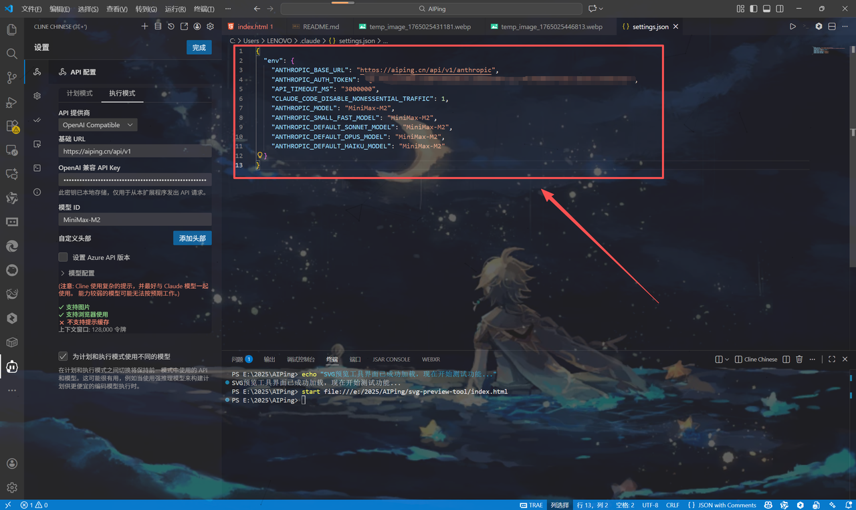Click the OpenAI compatible API Key field

[x=135, y=180]
